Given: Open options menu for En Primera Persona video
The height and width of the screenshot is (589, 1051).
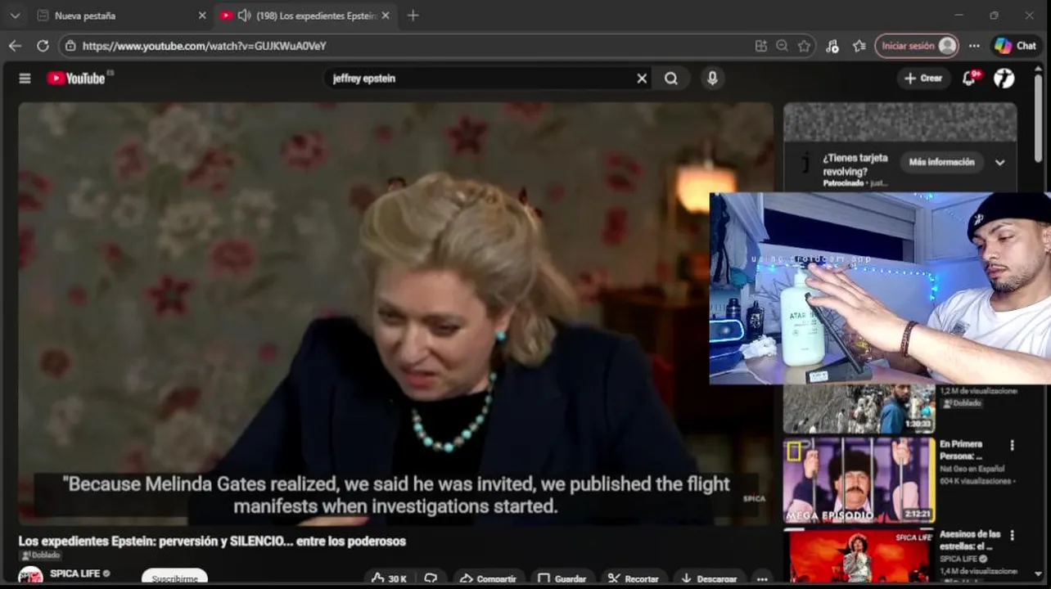Looking at the screenshot, I should coord(1012,446).
